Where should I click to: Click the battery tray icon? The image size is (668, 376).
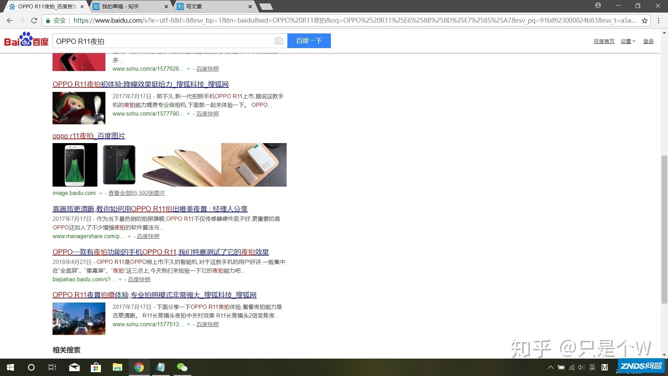(x=561, y=367)
